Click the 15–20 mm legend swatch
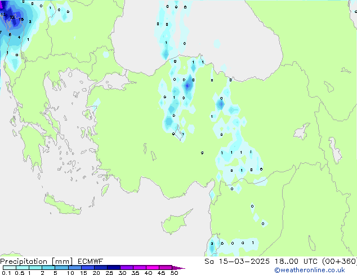The image size is (357, 275). pos(87,268)
